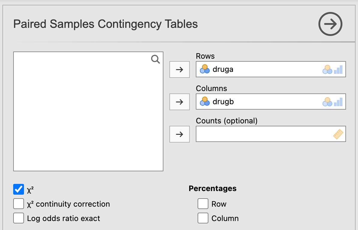Move variable to Columns with arrow button

[179, 102]
